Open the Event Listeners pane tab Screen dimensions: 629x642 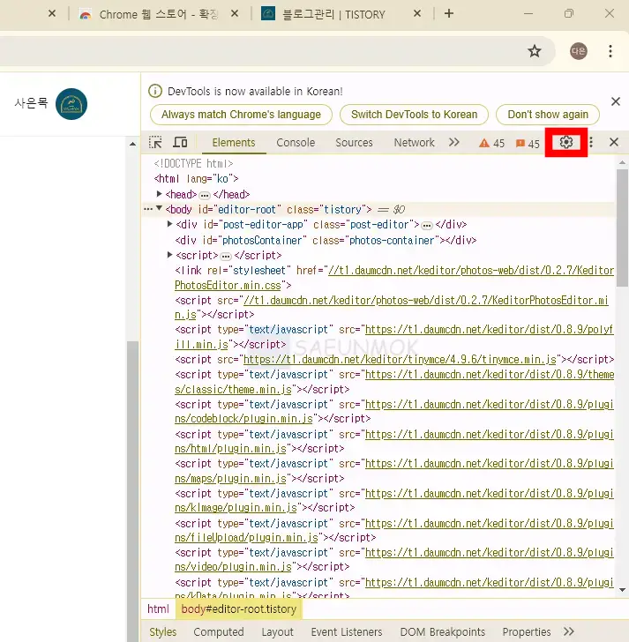347,632
